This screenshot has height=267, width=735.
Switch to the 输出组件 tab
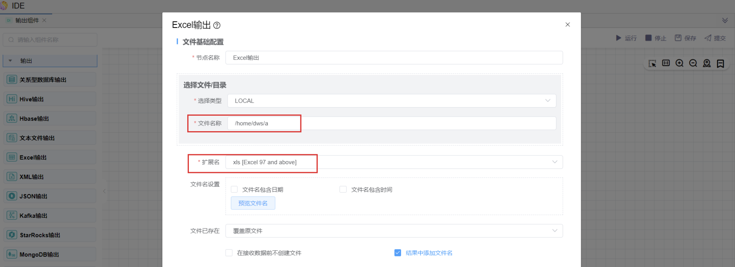(x=27, y=20)
